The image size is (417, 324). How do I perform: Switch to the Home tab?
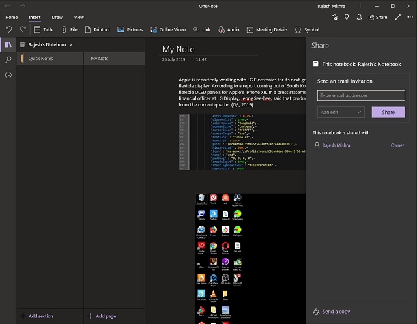click(12, 18)
